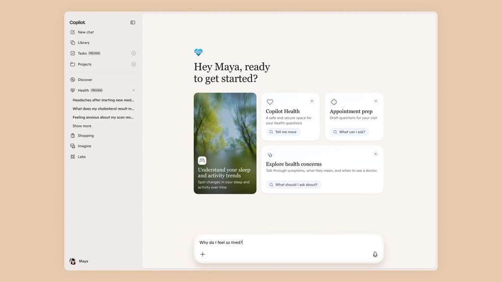This screenshot has height=282, width=502.
Task: Click 'What should I ask about?' suggestion
Action: pos(294,185)
